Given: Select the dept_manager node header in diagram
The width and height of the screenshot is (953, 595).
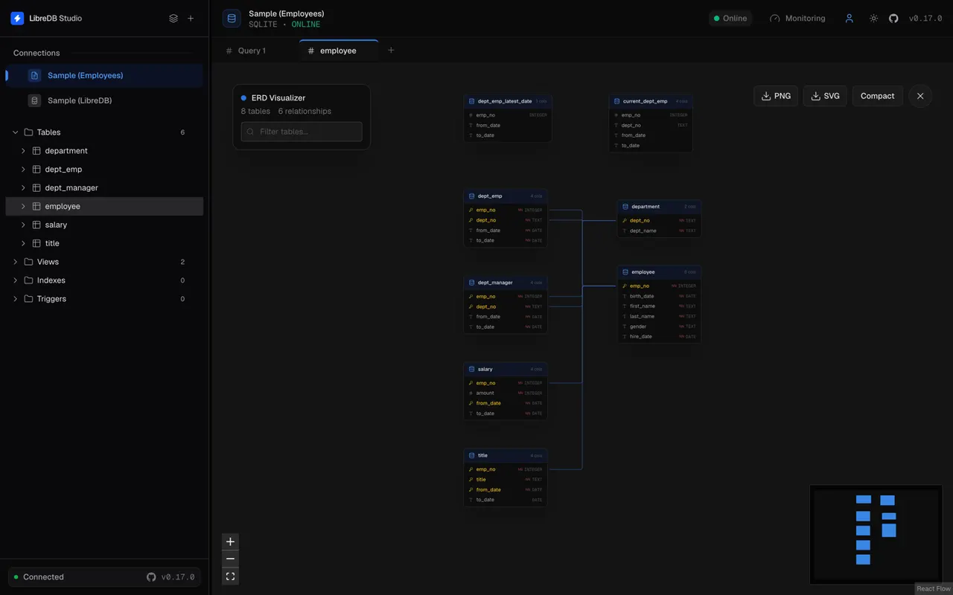Looking at the screenshot, I should [506, 283].
